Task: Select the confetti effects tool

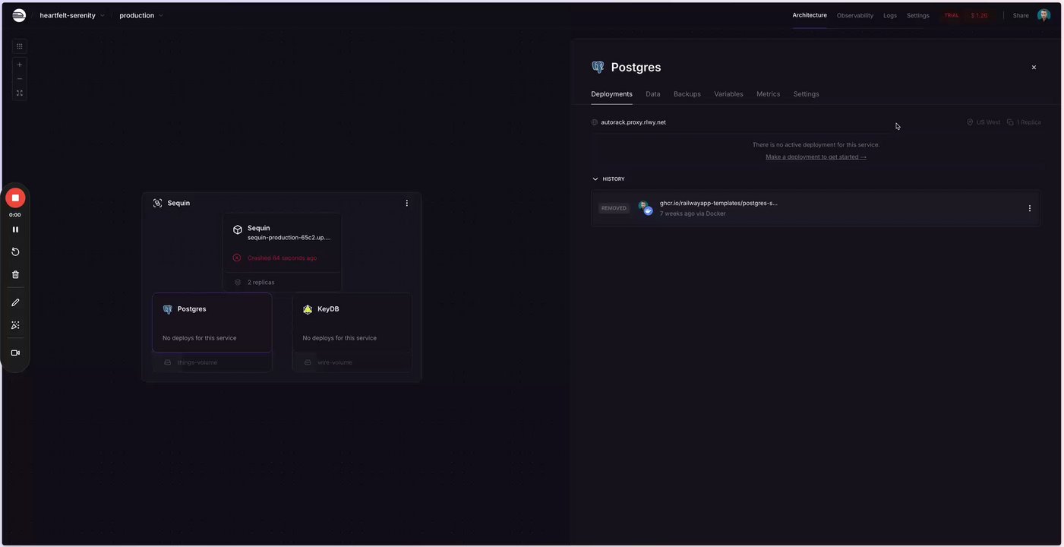Action: point(15,325)
